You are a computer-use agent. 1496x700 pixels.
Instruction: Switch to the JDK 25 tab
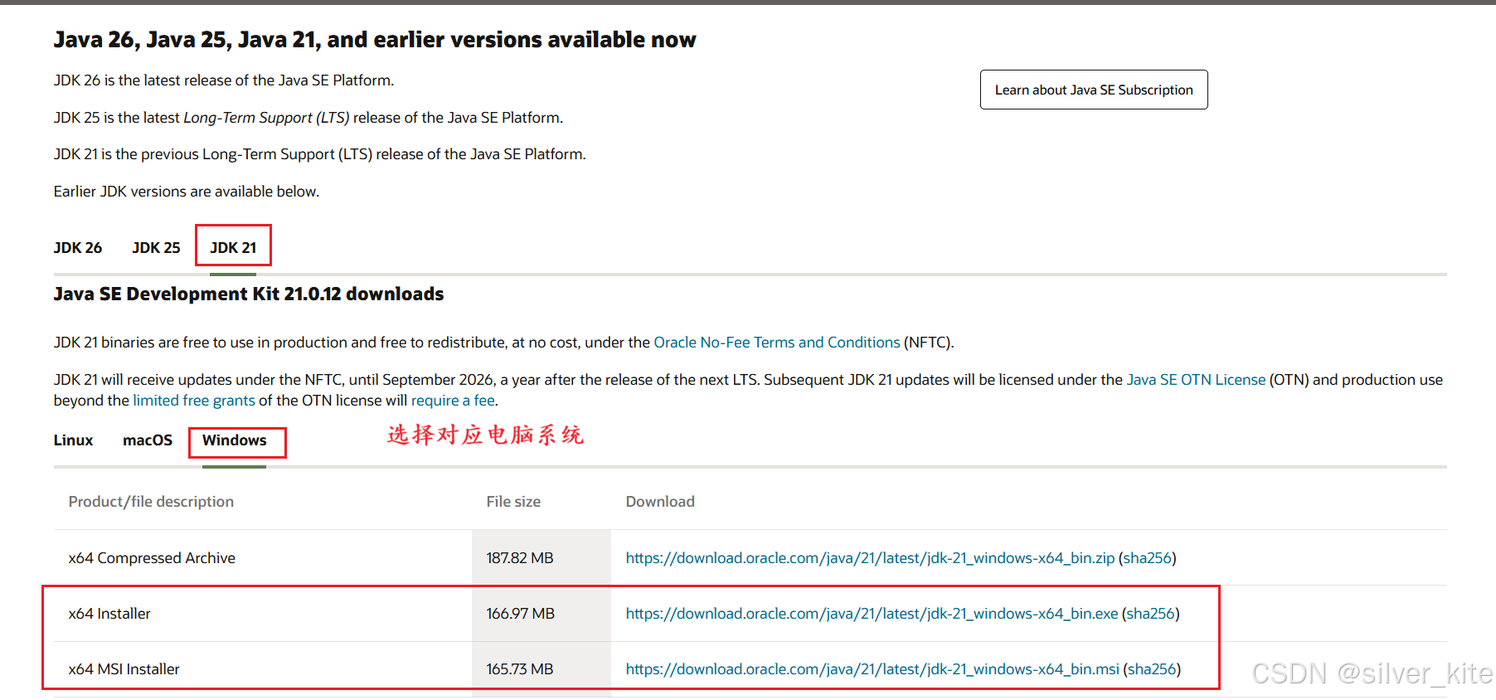pyautogui.click(x=156, y=248)
